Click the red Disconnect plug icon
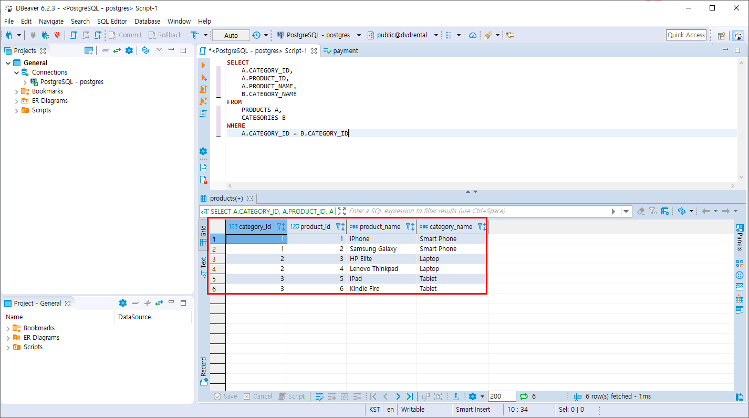This screenshot has height=418, width=749. click(x=57, y=35)
